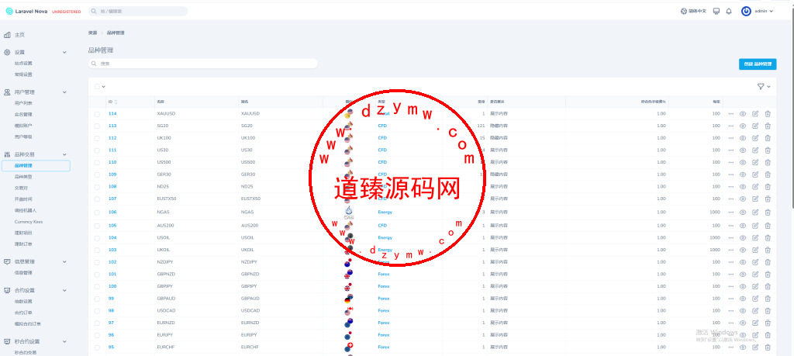Click the CFD type link for SG20
This screenshot has width=794, height=356.
(382, 126)
